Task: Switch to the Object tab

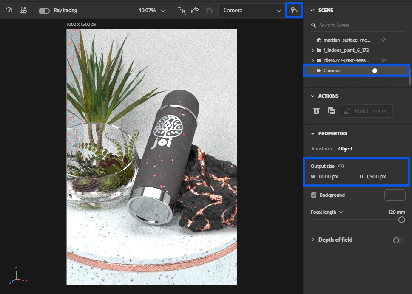Action: (345, 149)
